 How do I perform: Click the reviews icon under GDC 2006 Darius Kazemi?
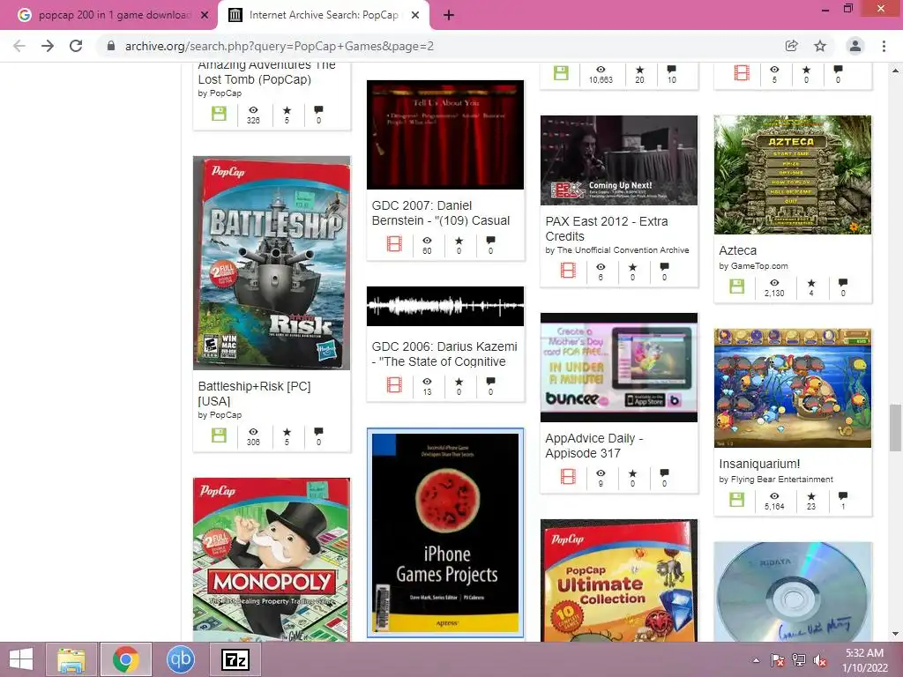pos(490,381)
